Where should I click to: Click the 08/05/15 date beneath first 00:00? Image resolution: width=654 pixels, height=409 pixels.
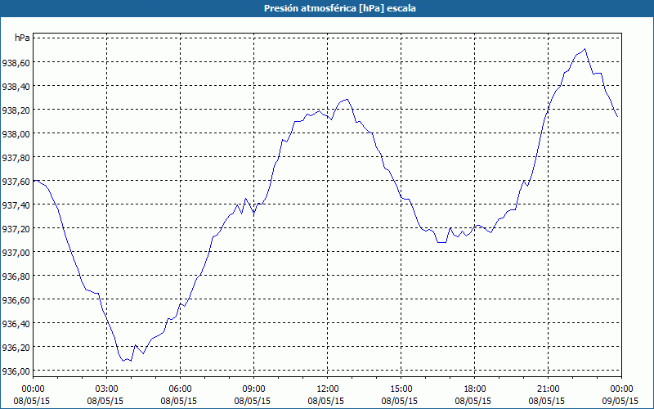point(32,401)
